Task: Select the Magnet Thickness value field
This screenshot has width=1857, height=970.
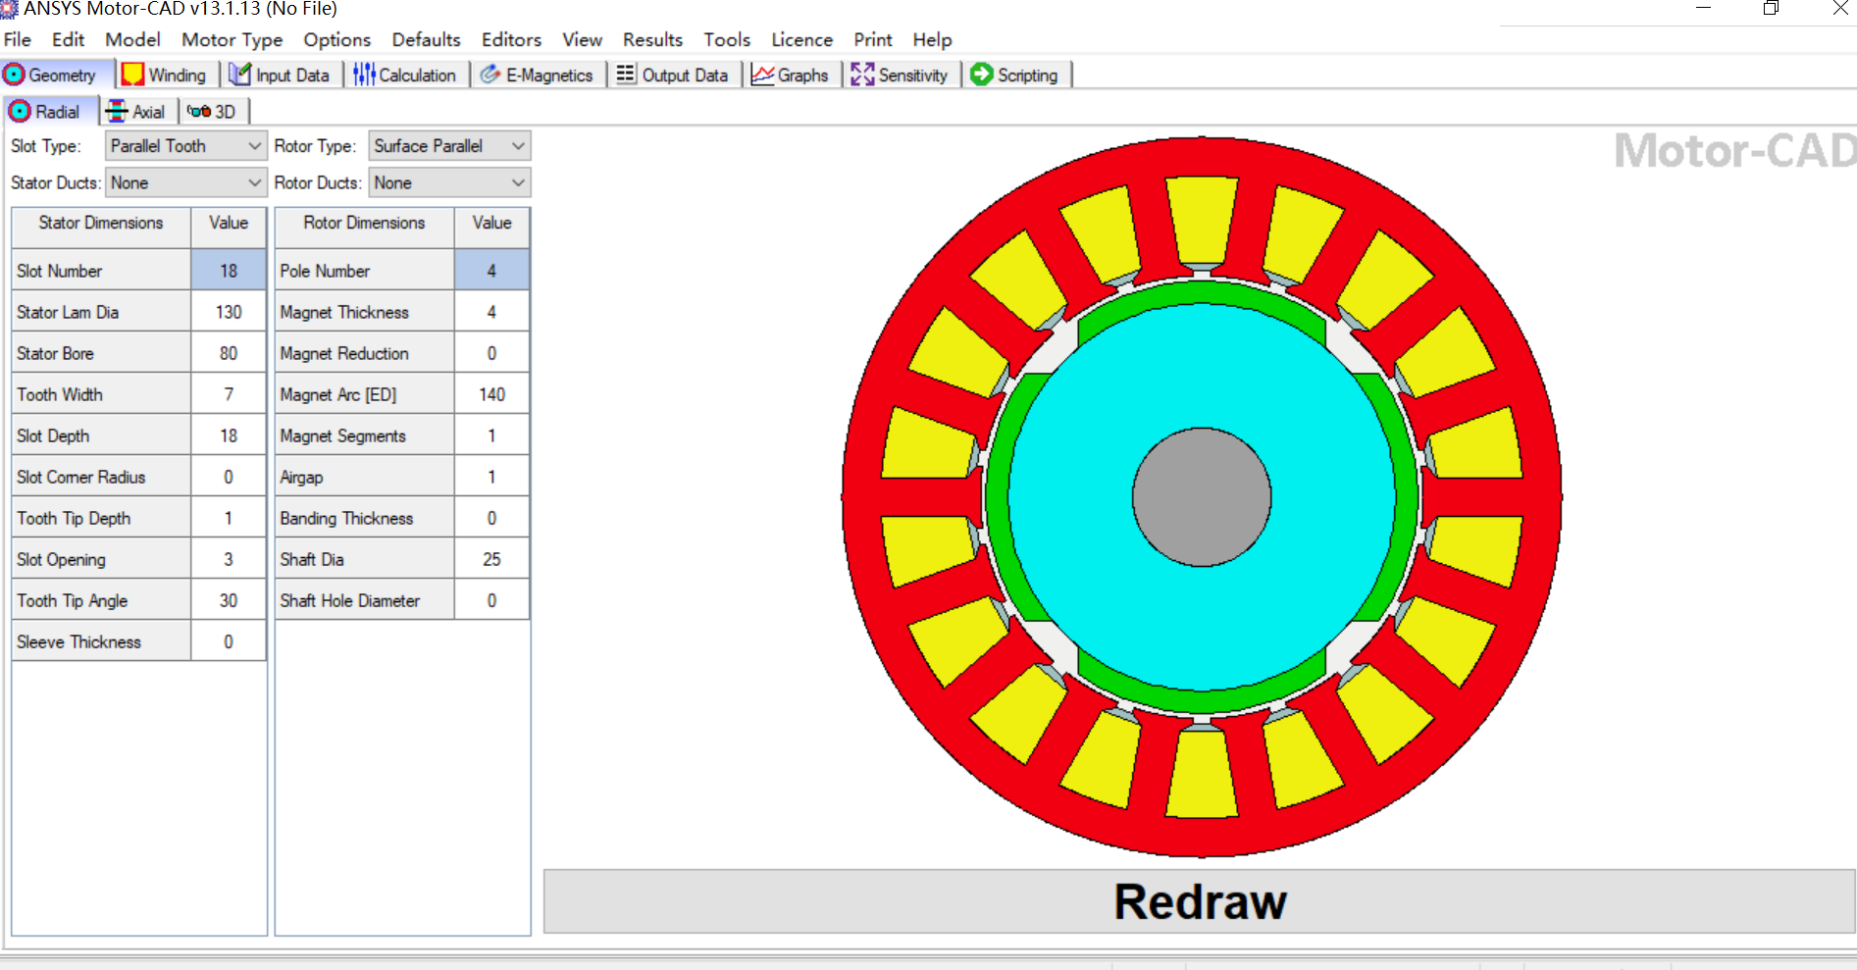Action: click(491, 312)
